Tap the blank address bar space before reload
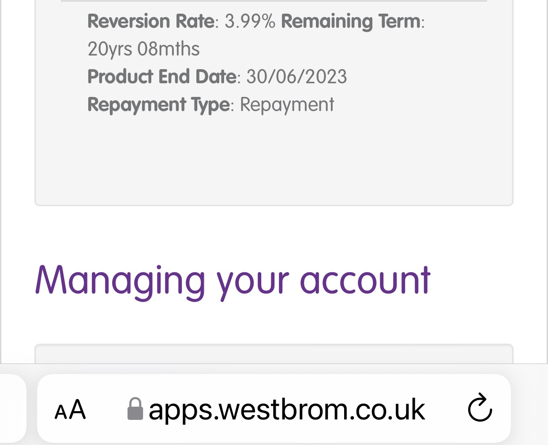The height and width of the screenshot is (445, 548). [446, 408]
